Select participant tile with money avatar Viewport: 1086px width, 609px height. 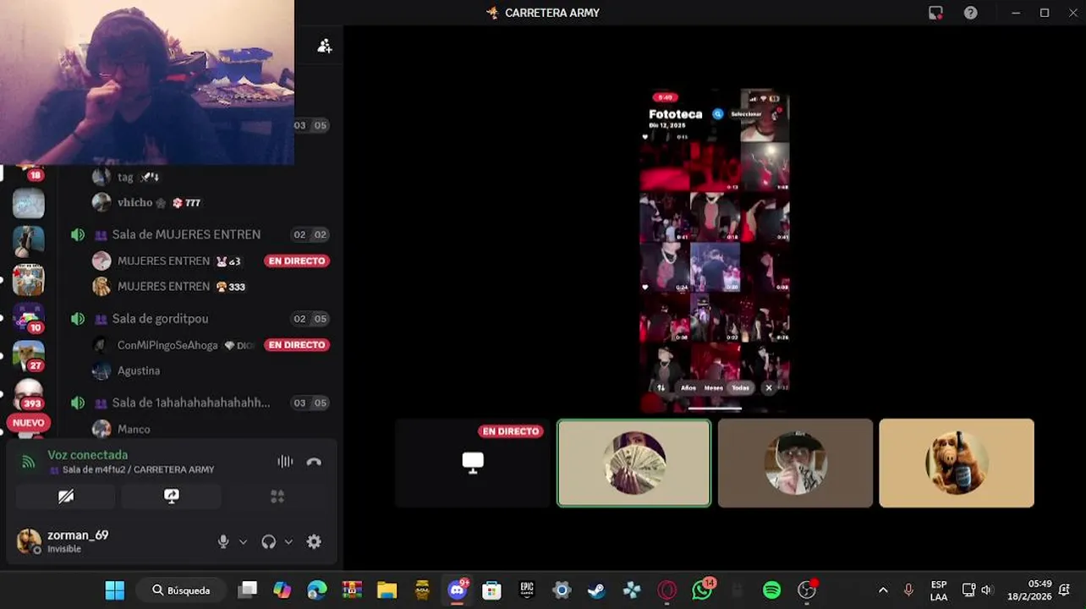click(x=634, y=463)
